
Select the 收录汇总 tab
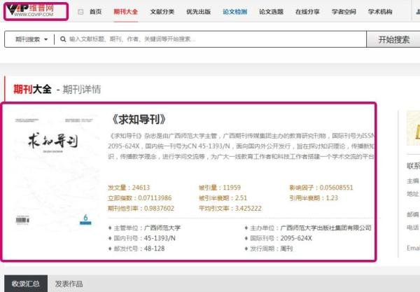point(26,284)
